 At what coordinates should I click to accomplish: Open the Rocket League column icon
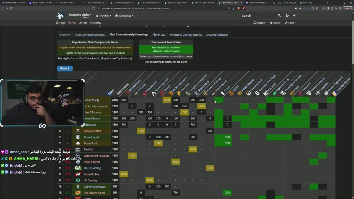click(309, 93)
